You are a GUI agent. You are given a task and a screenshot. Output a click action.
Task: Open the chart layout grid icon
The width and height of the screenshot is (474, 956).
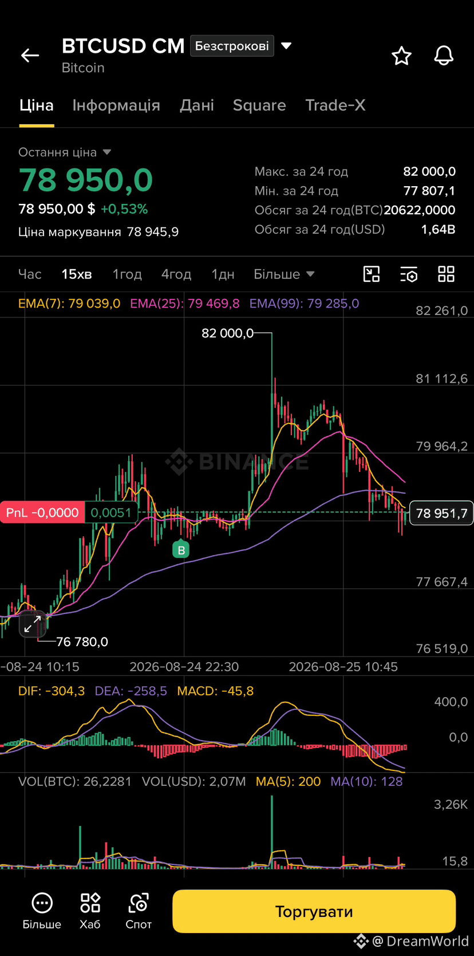pyautogui.click(x=446, y=274)
